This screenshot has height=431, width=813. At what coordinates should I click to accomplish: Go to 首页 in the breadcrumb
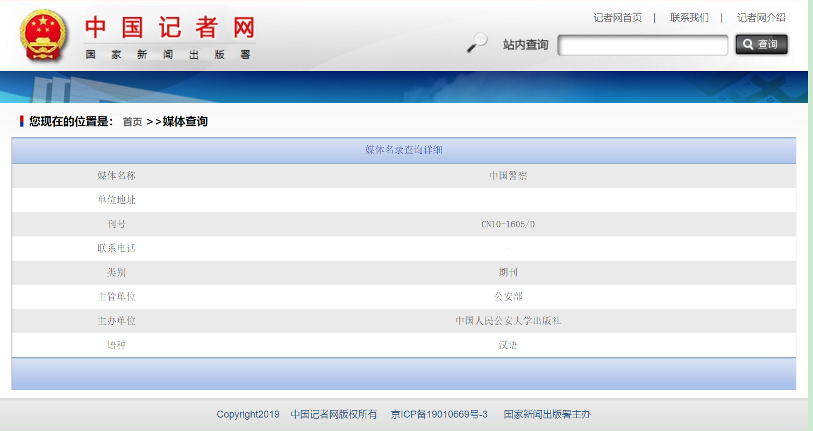[132, 122]
